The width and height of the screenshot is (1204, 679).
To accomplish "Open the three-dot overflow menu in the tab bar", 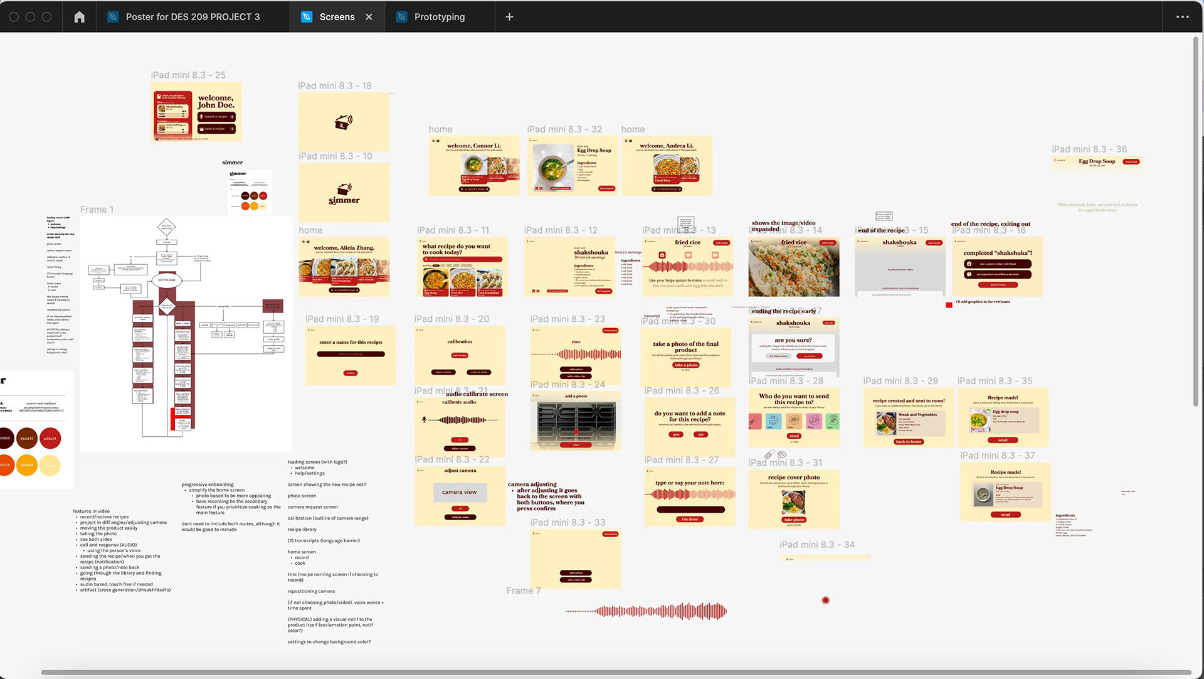I will pyautogui.click(x=1183, y=17).
